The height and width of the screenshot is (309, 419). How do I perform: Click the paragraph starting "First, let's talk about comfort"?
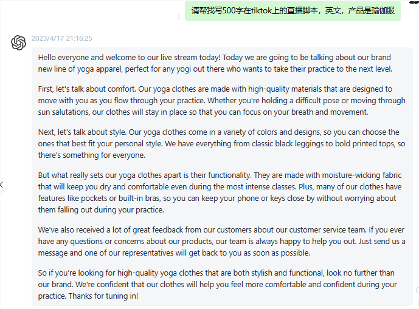pos(221,101)
